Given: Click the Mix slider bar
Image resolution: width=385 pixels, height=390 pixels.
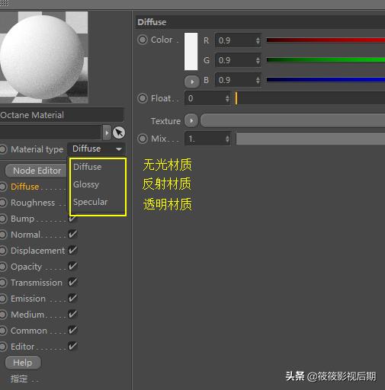Looking at the screenshot, I should coord(310,139).
